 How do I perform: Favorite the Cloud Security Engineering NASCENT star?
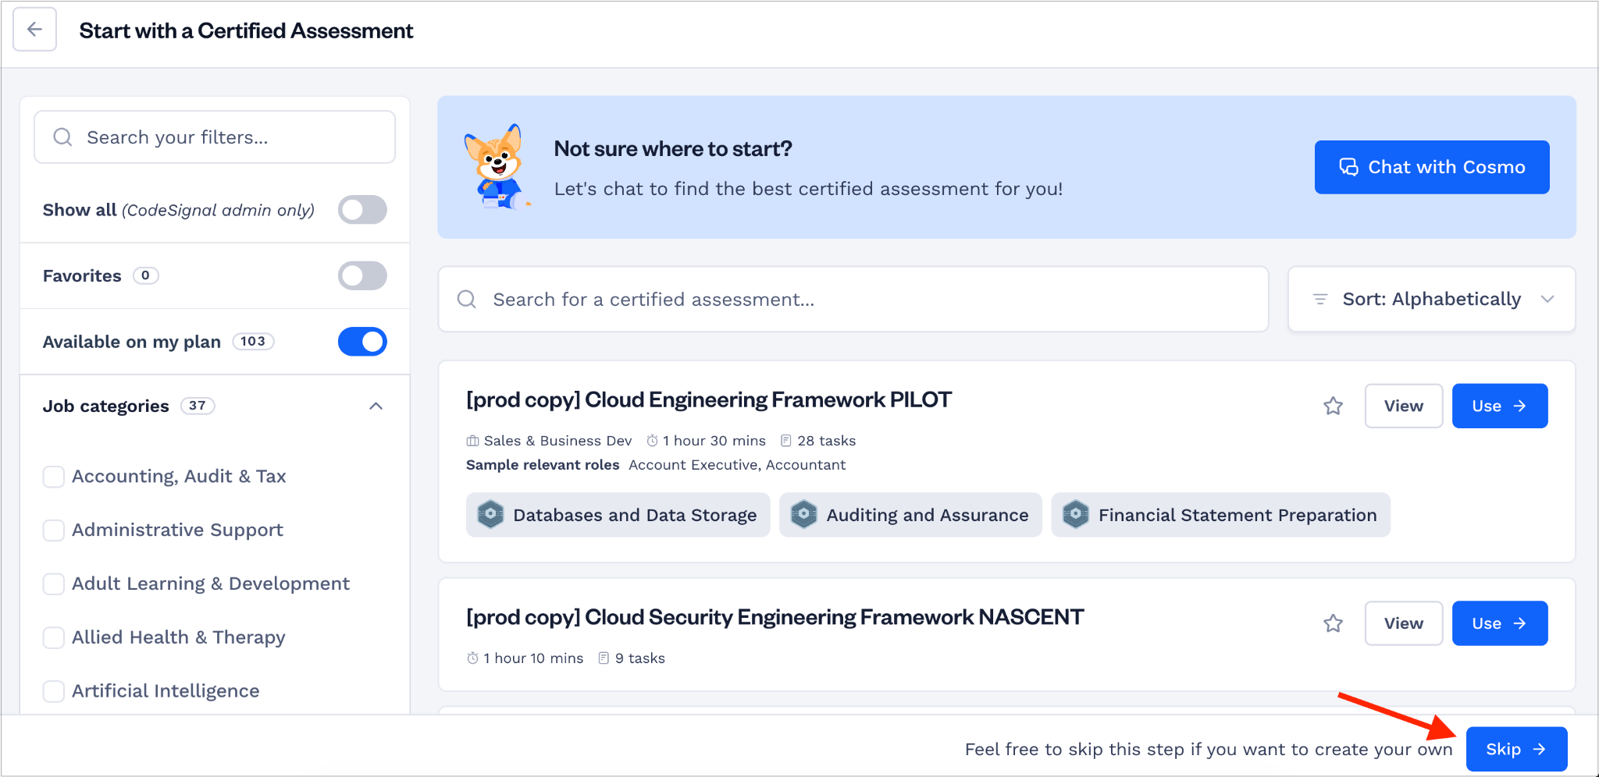click(1333, 623)
